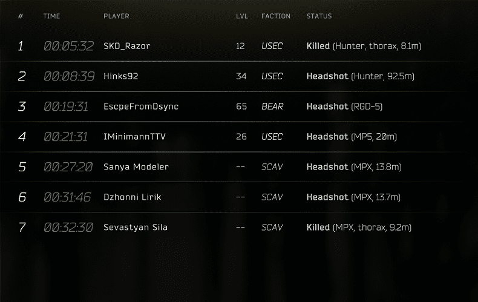Select level 65 value
The image size is (478, 302).
coord(241,107)
